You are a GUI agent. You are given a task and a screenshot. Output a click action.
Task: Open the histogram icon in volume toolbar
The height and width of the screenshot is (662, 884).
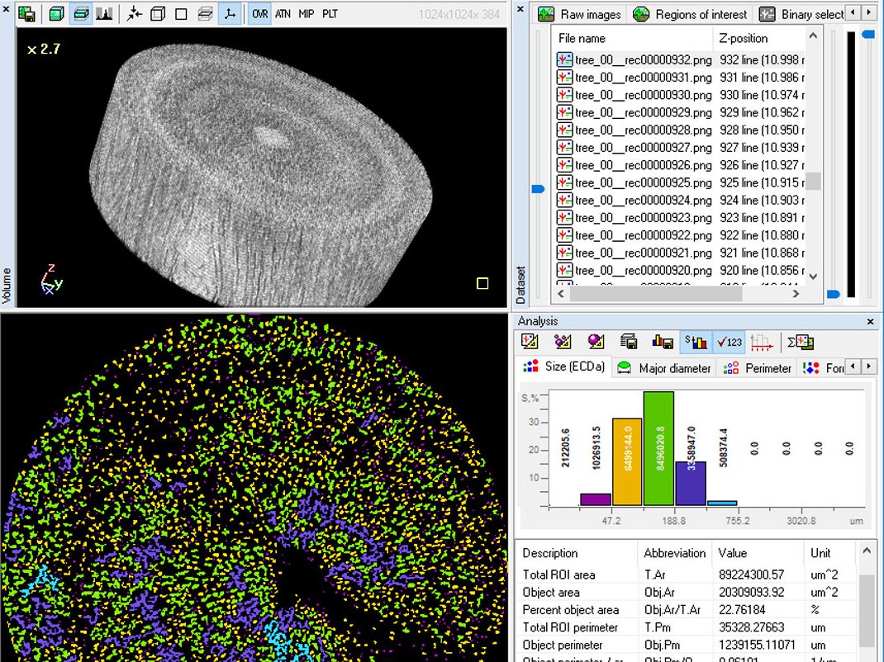[x=105, y=14]
